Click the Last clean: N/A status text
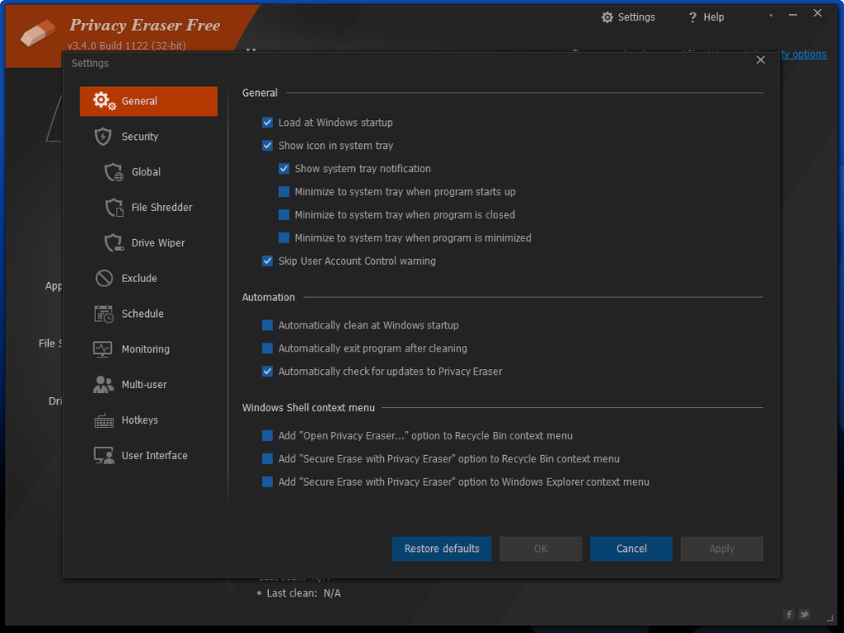The height and width of the screenshot is (633, 844). coord(304,593)
